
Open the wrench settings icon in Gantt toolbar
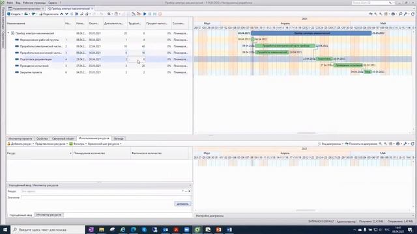406,14
